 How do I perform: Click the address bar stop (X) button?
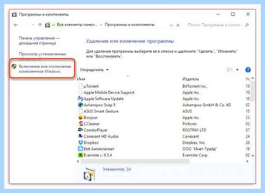click(x=178, y=25)
